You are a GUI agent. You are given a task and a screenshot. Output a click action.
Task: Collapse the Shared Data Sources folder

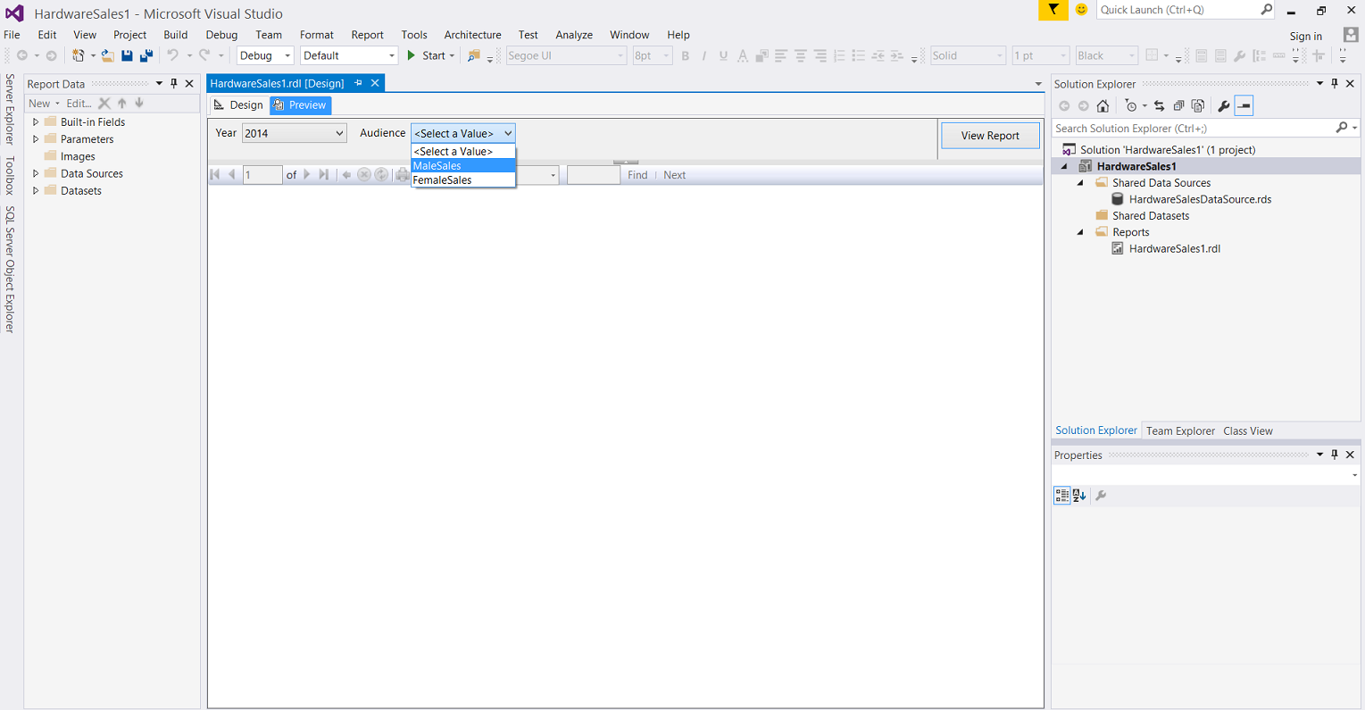click(x=1080, y=183)
